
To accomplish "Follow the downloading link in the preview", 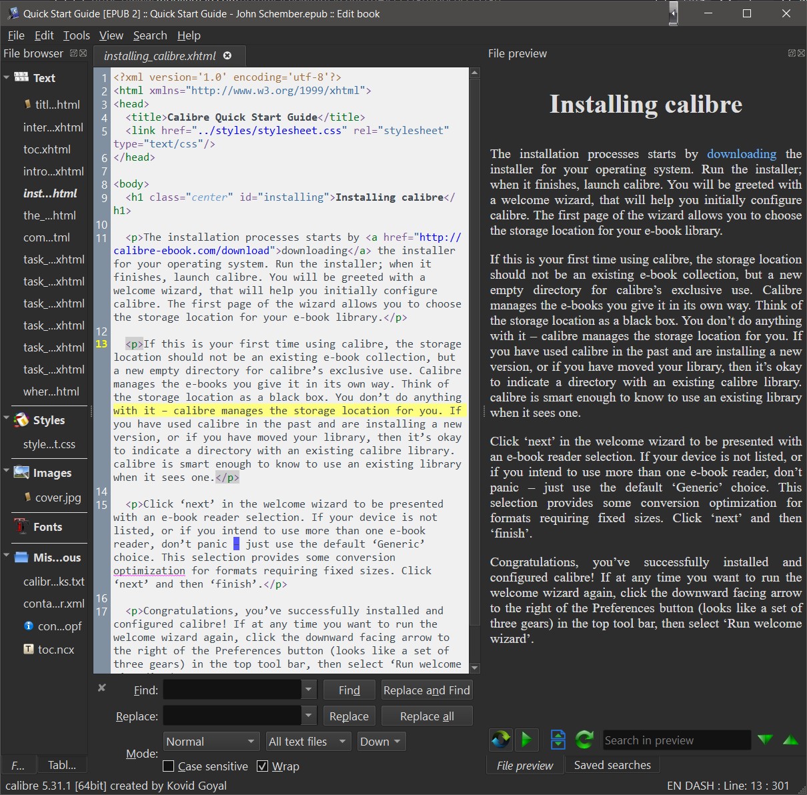I will 742,154.
